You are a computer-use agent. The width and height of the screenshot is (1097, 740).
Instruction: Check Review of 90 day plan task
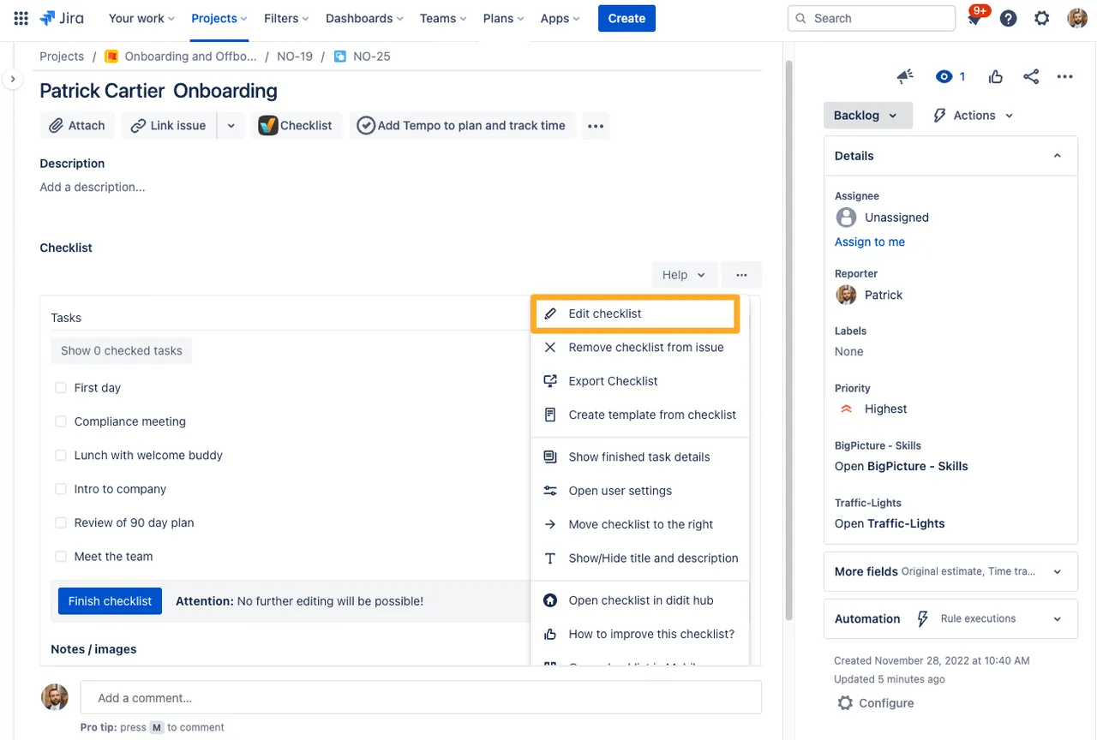(61, 522)
